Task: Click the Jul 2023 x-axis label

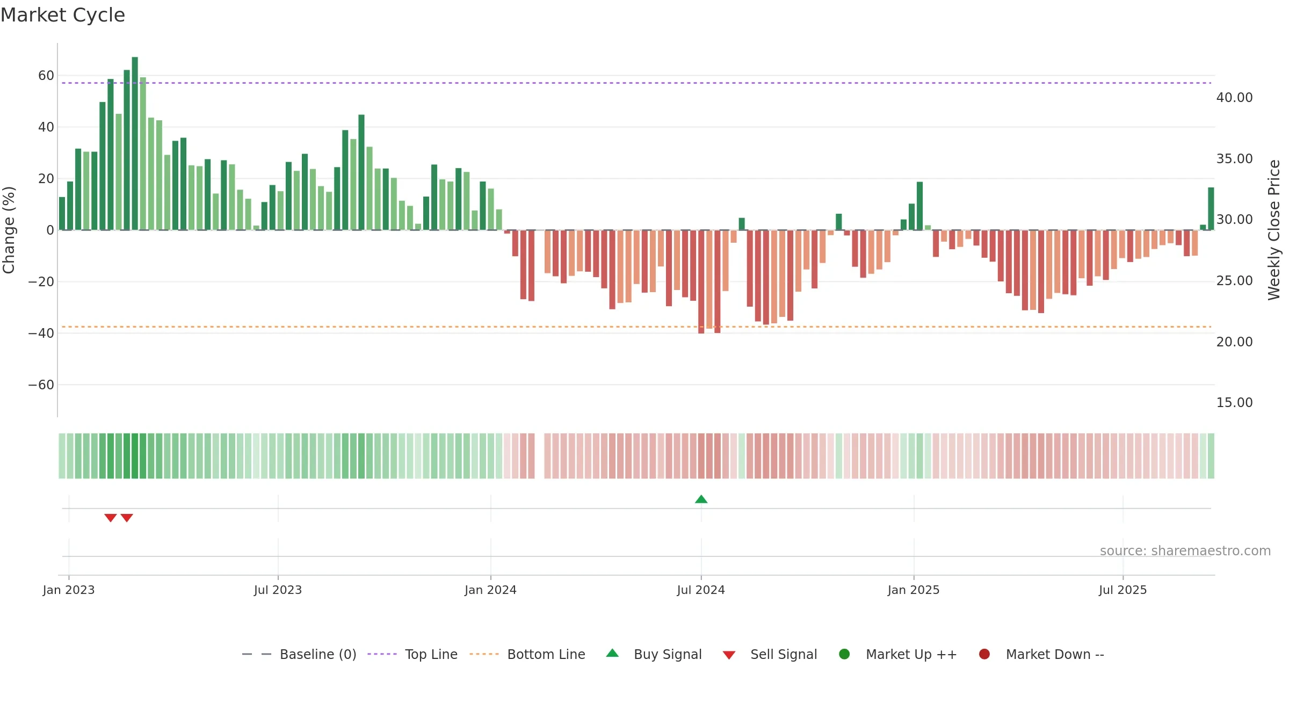Action: tap(278, 590)
